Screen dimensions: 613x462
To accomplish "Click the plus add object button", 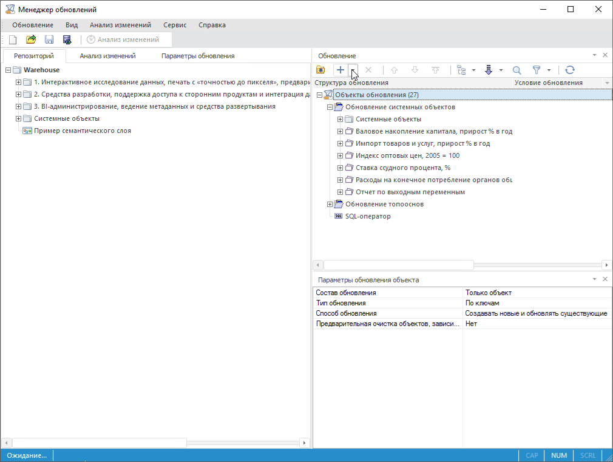I will point(340,70).
